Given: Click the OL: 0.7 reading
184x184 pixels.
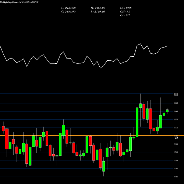Looking at the screenshot, I should coord(125,15).
